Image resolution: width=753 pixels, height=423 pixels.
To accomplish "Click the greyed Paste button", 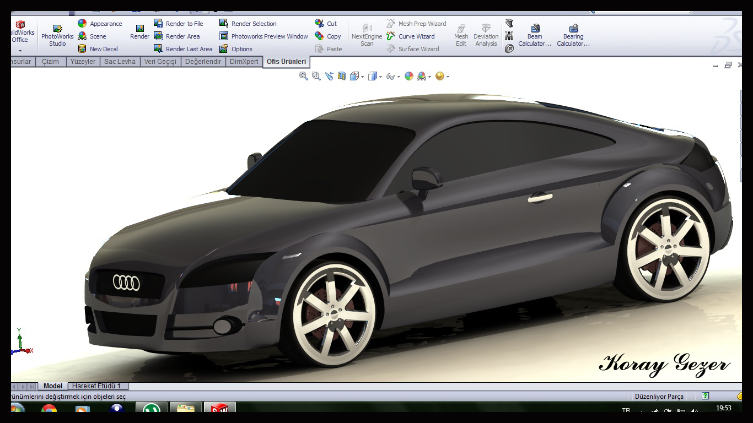I will 329,49.
